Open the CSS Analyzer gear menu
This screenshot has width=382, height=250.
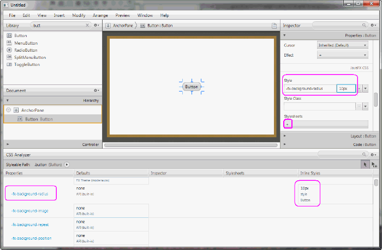pyautogui.click(x=373, y=155)
